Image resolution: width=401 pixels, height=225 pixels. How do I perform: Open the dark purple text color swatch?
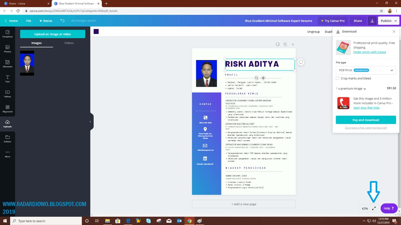click(96, 31)
